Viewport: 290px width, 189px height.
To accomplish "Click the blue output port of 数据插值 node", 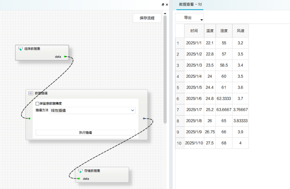I will click(144, 118).
